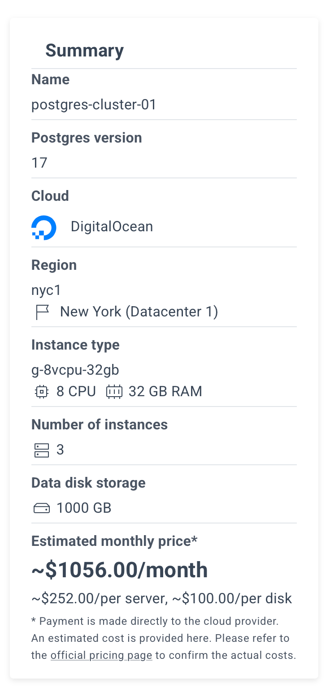The width and height of the screenshot is (330, 692).
Task: Click the disk storage icon
Action: (42, 508)
